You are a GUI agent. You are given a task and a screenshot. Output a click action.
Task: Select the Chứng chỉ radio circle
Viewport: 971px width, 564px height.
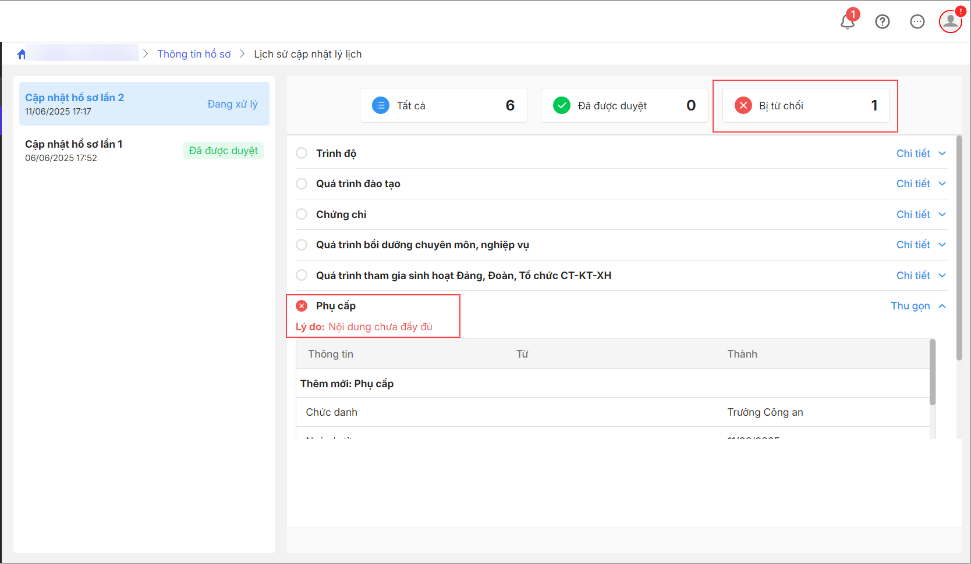(302, 215)
